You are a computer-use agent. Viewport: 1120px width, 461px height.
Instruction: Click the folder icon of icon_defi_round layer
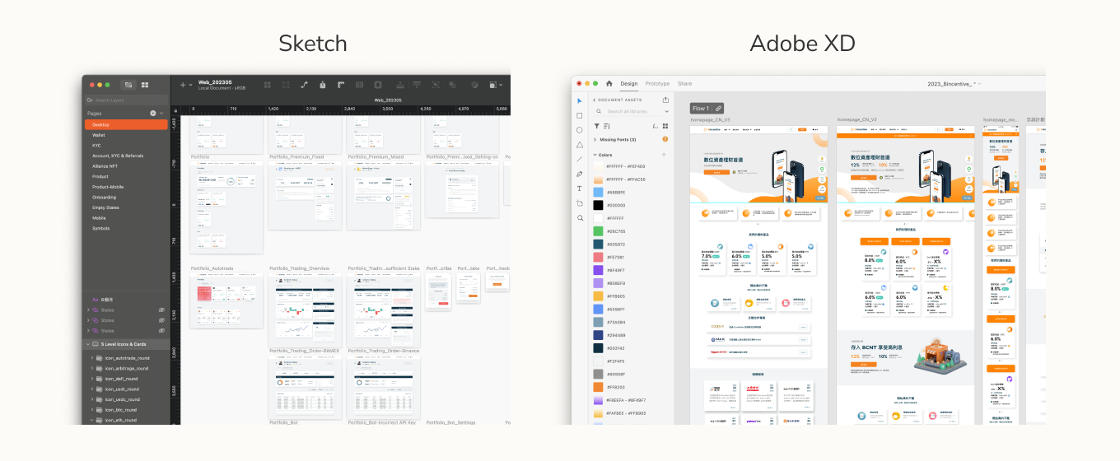pyautogui.click(x=99, y=379)
